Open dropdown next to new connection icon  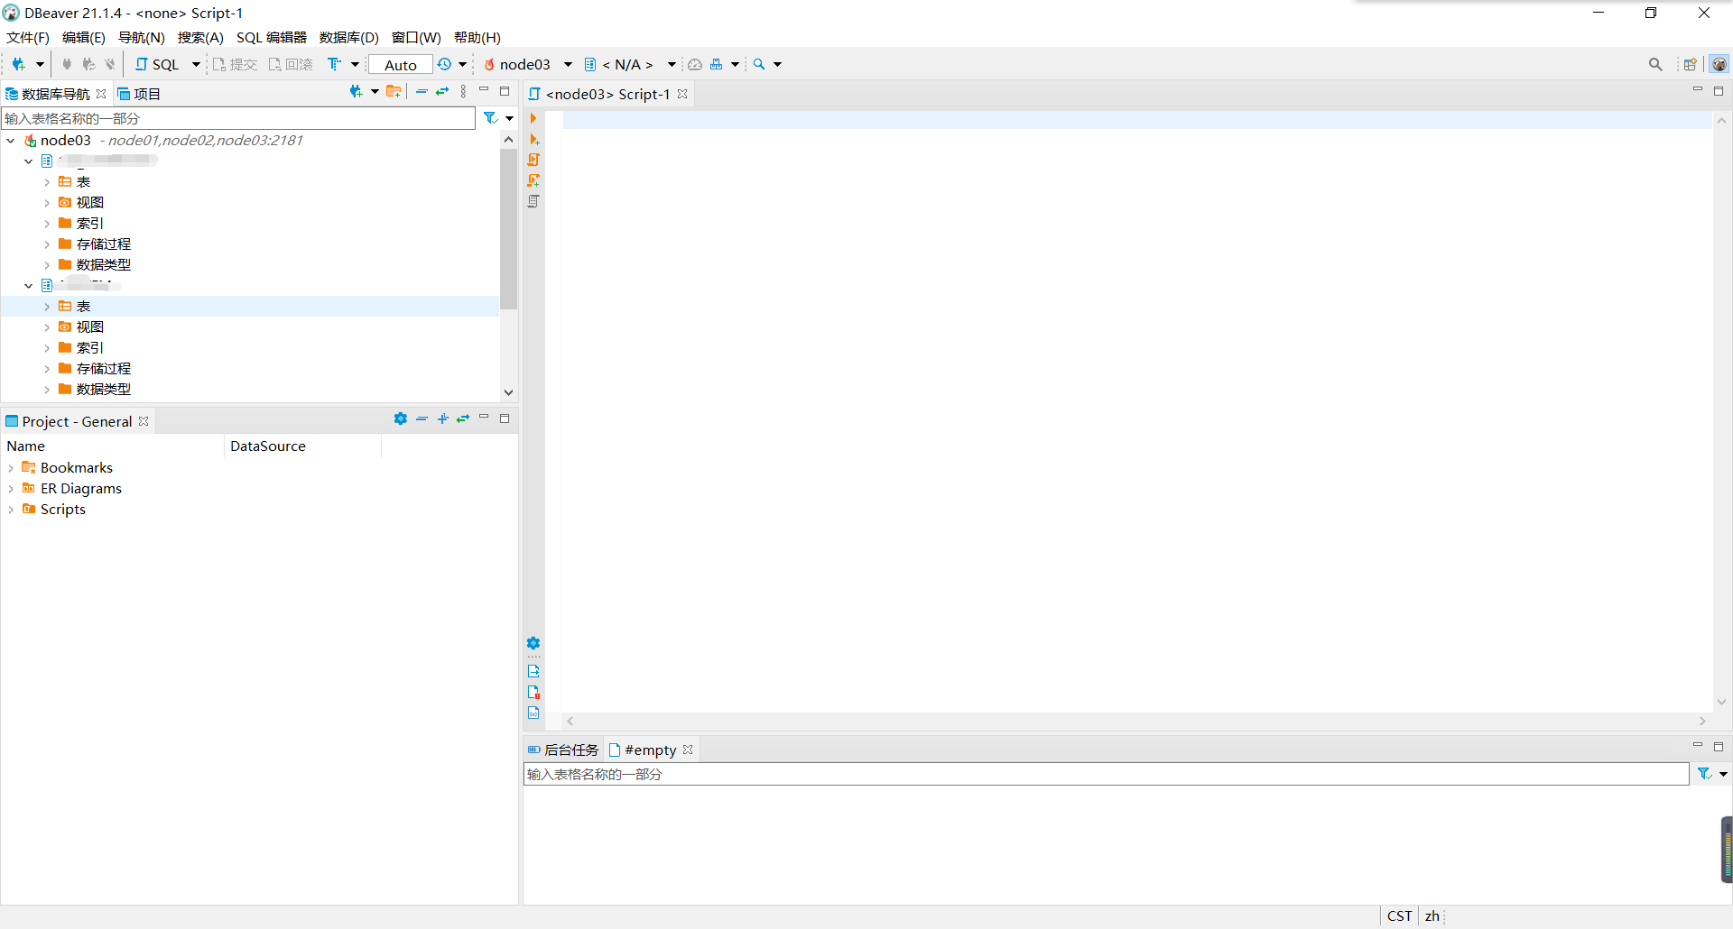(x=40, y=64)
